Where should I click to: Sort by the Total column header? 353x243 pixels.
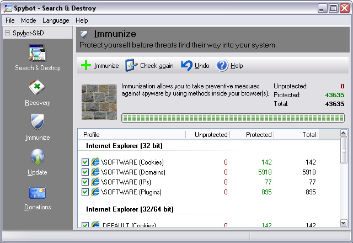click(296, 135)
